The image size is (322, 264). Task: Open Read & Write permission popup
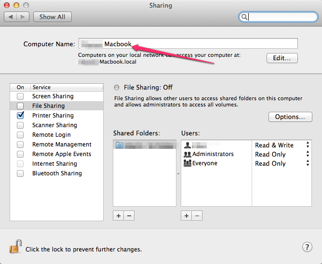coord(282,145)
